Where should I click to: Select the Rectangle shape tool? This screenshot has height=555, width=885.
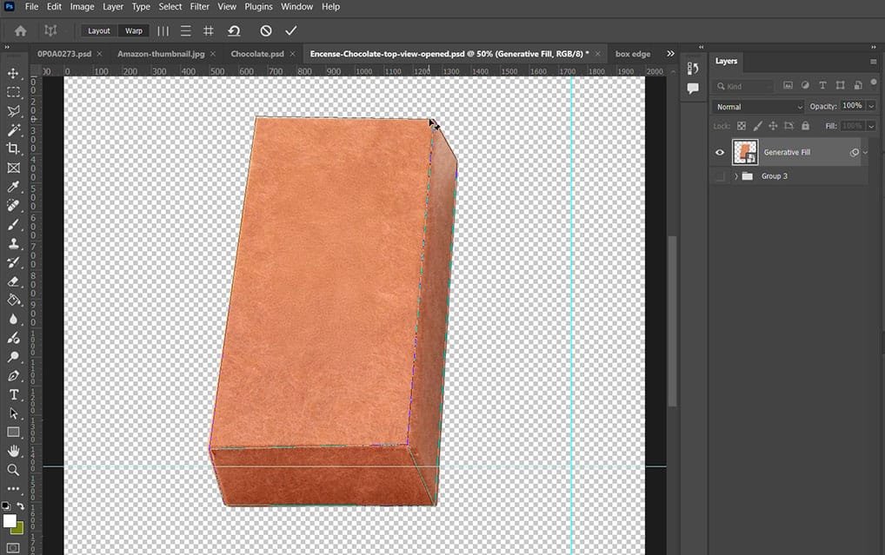click(13, 432)
